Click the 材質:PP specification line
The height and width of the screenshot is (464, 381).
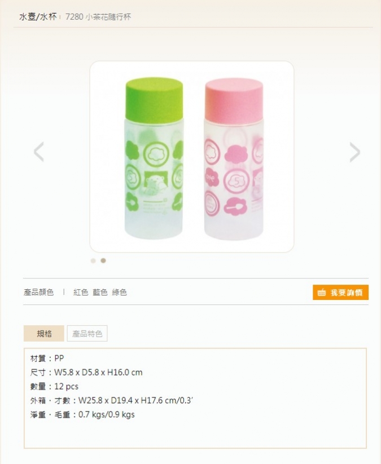click(47, 359)
